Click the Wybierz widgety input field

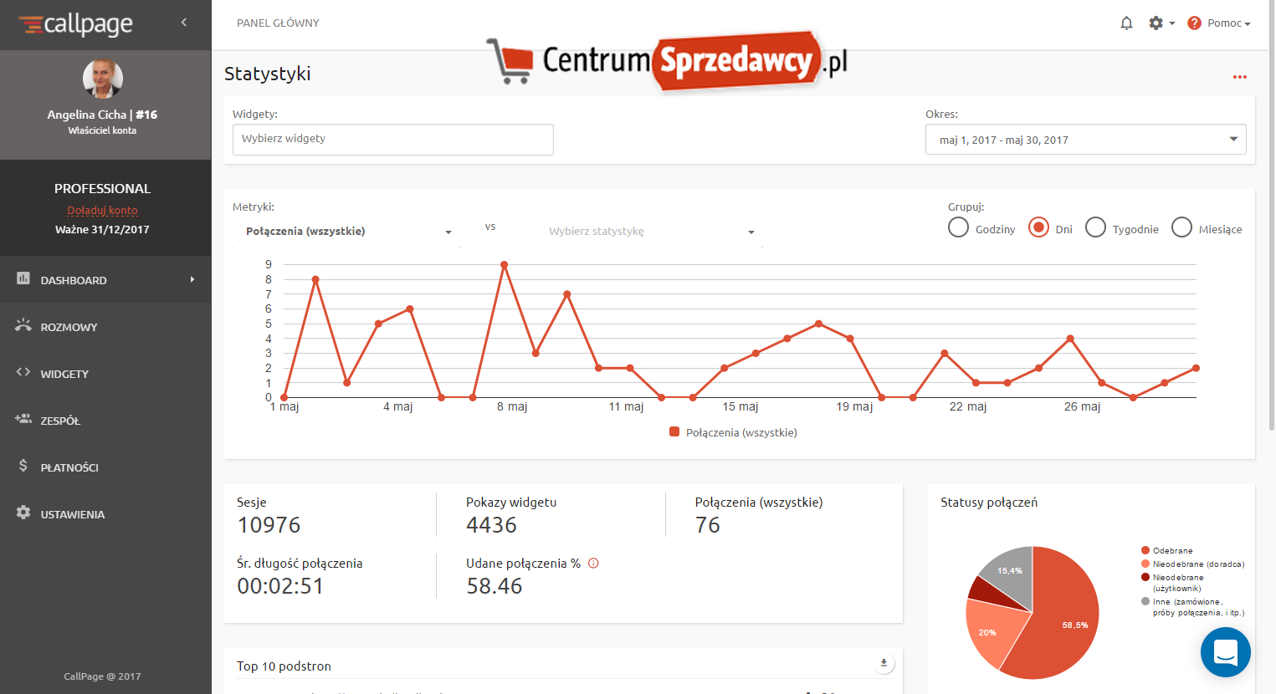[392, 140]
